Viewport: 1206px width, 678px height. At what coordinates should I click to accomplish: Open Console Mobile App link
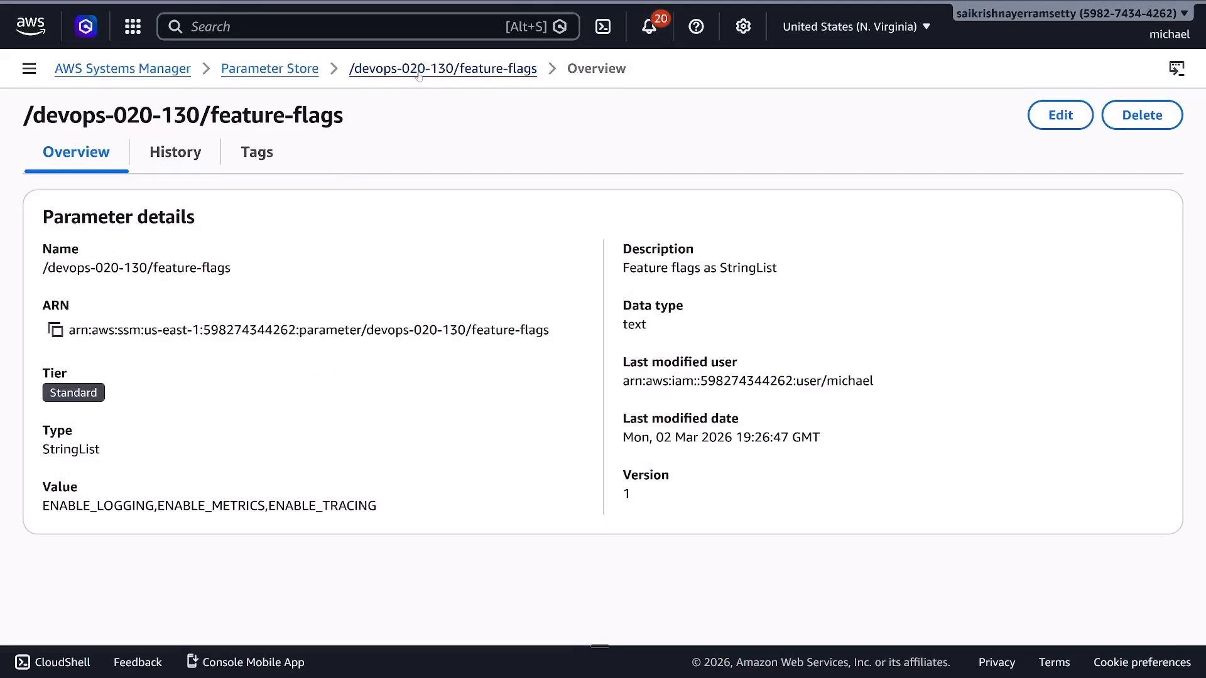pos(246,662)
